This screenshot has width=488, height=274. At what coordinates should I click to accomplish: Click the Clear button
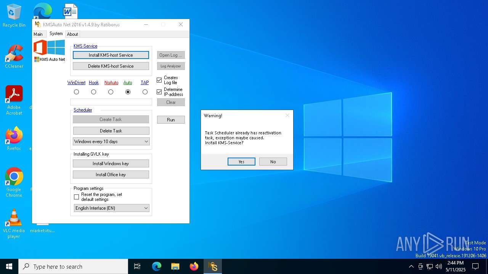pos(171,102)
